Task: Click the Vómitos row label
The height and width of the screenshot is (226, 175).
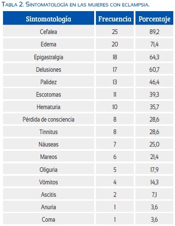Action: click(49, 182)
